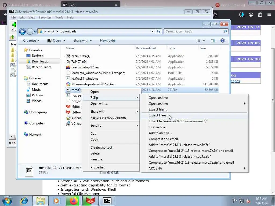The height and width of the screenshot is (206, 275).
Task: Switch to Firefox on the taskbar
Action: [x=74, y=201]
